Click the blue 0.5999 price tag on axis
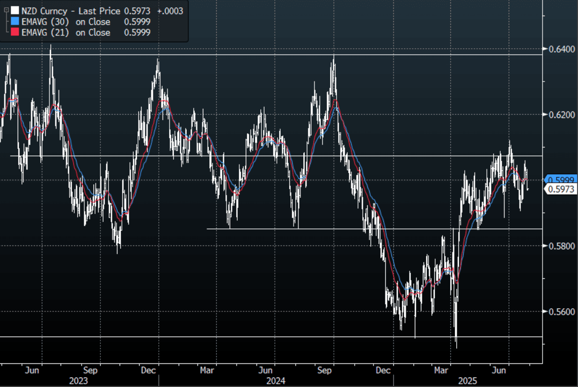 click(560, 180)
